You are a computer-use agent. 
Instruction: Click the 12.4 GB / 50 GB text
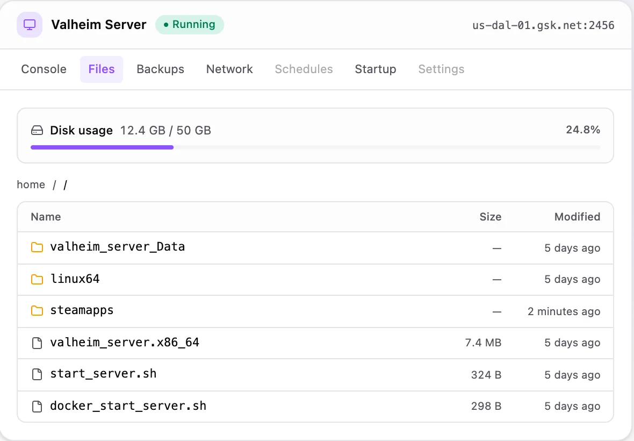(x=166, y=130)
